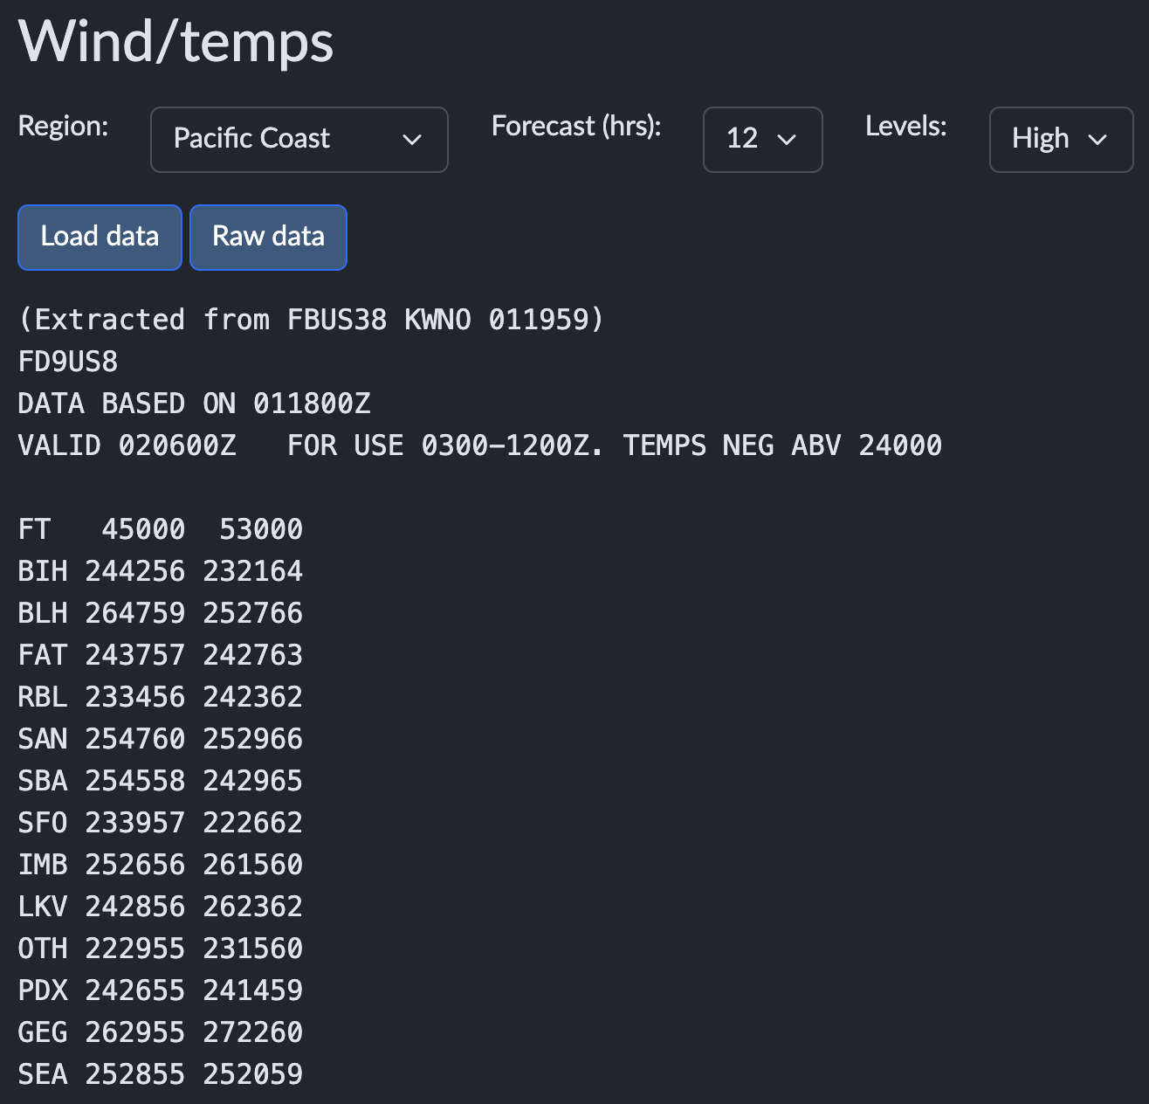Click the DATA BASED ON 011800Z line

coord(194,404)
